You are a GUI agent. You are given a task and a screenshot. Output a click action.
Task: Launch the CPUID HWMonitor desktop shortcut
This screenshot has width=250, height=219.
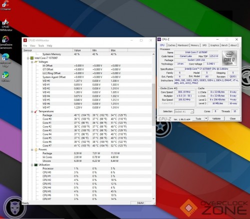point(5,25)
